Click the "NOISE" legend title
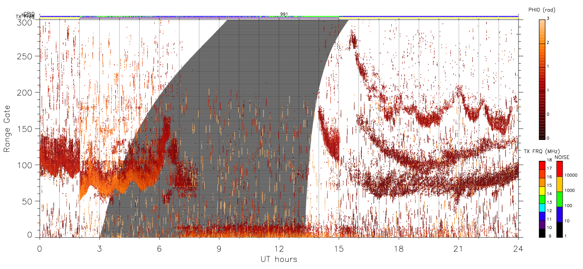 click(562, 157)
